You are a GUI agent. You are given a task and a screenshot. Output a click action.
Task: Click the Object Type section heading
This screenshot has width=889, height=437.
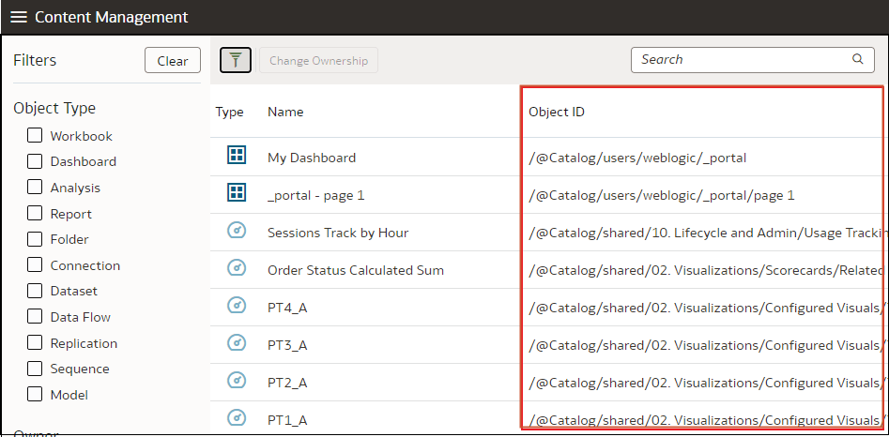[54, 108]
